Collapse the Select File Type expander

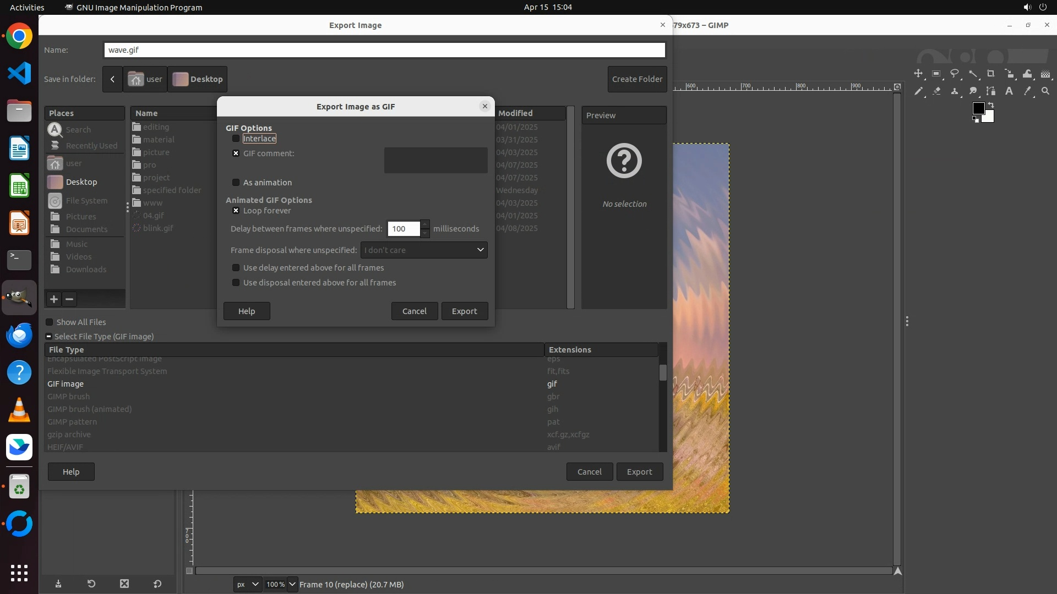point(49,337)
